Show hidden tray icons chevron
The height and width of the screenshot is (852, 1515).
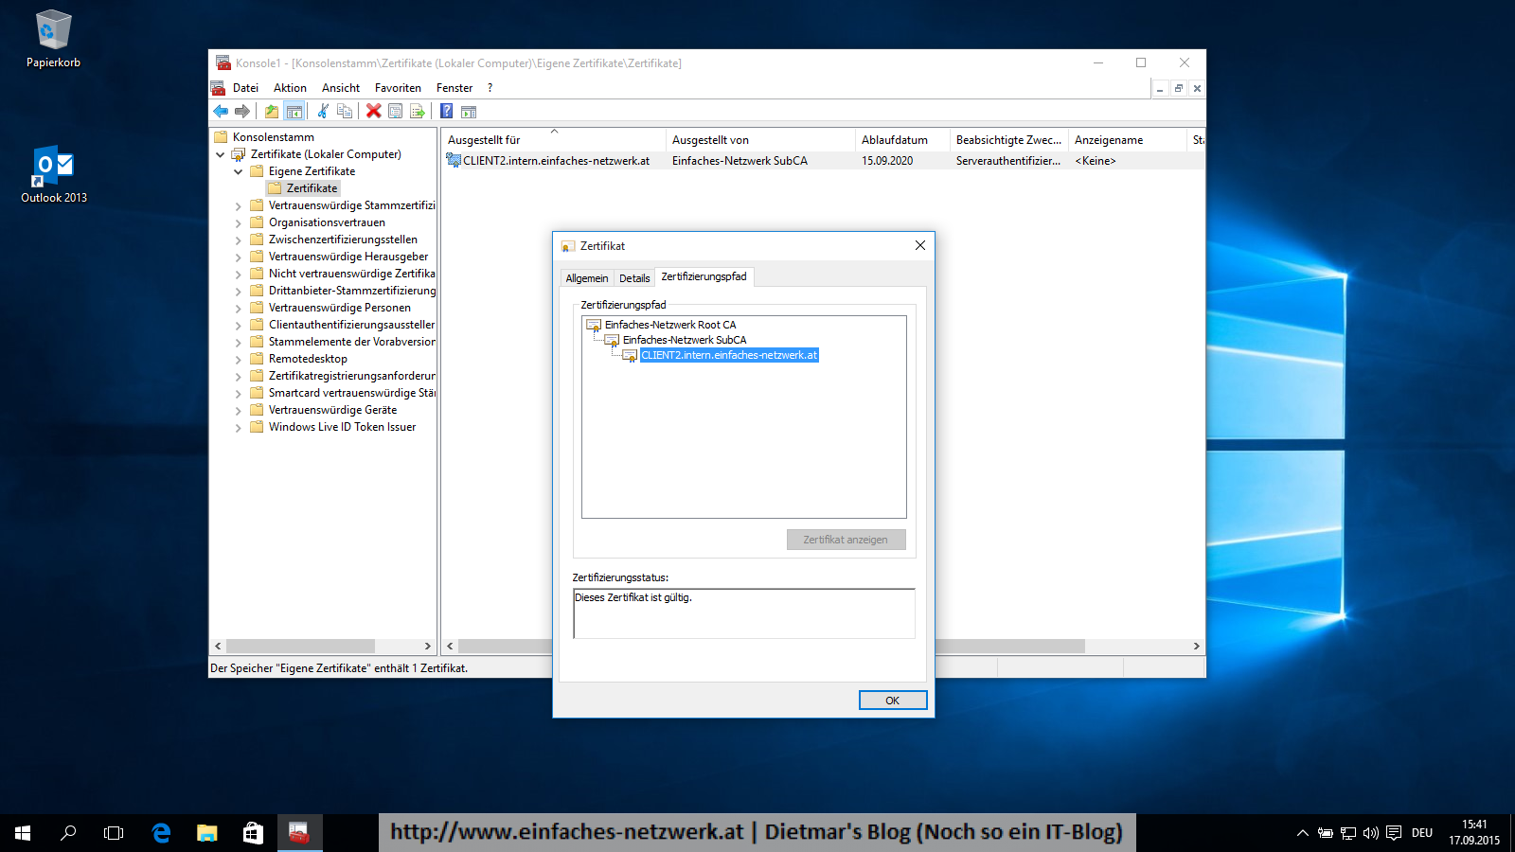pos(1303,833)
